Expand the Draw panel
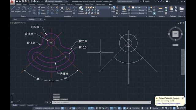The width and height of the screenshot is (196, 110). pyautogui.click(x=24, y=16)
